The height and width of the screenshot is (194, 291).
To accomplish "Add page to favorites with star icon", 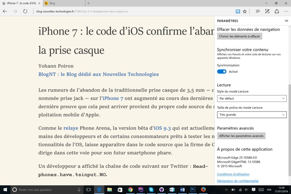I will [x=245, y=11].
